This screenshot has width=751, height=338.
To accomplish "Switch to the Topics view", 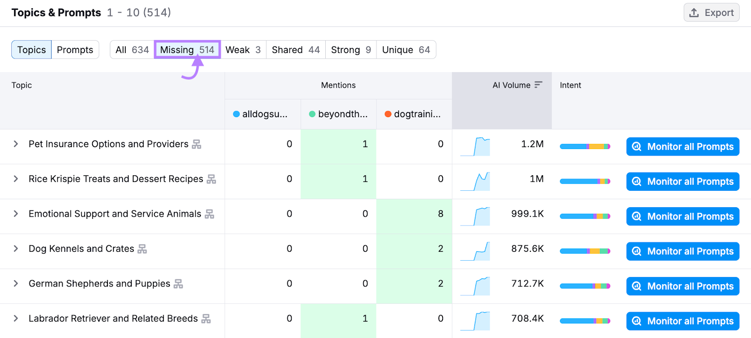I will point(31,50).
